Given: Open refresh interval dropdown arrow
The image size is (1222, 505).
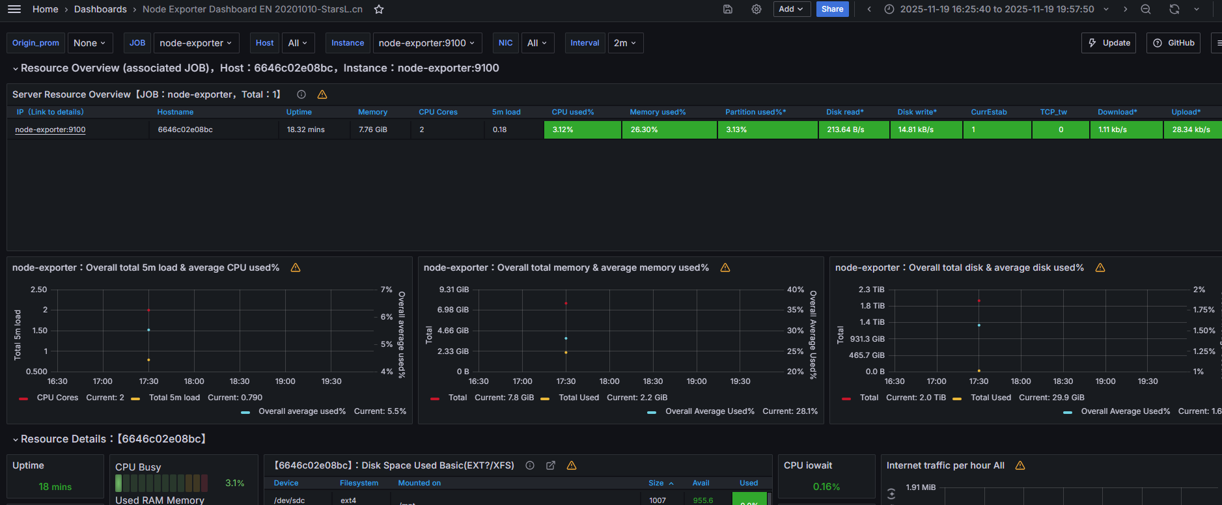Looking at the screenshot, I should [1197, 9].
